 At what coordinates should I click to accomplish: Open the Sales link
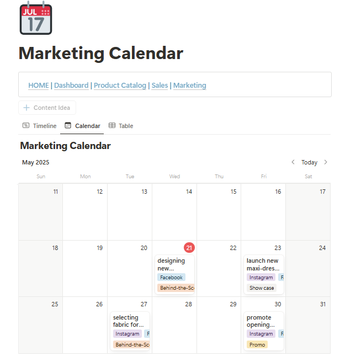point(160,86)
